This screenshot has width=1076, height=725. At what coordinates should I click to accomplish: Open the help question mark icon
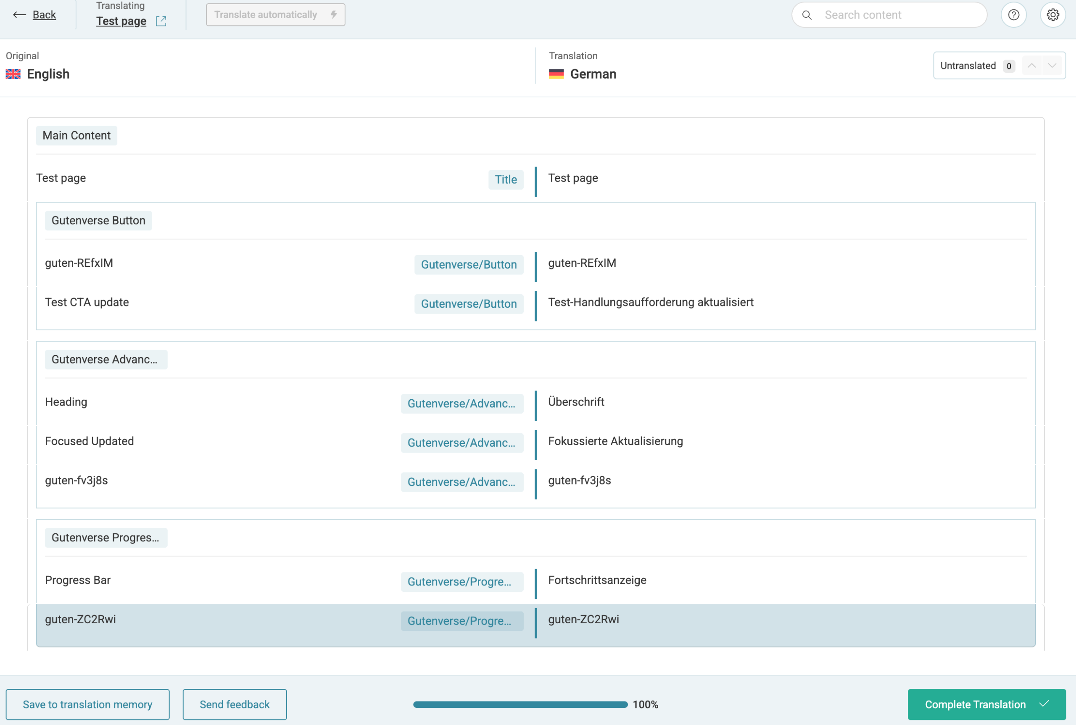pyautogui.click(x=1013, y=15)
